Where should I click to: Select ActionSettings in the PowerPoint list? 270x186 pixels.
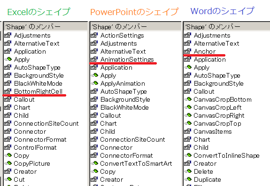tap(122, 35)
